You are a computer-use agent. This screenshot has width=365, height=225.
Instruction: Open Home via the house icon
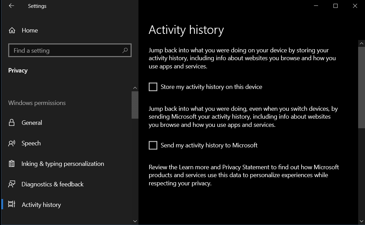click(12, 30)
